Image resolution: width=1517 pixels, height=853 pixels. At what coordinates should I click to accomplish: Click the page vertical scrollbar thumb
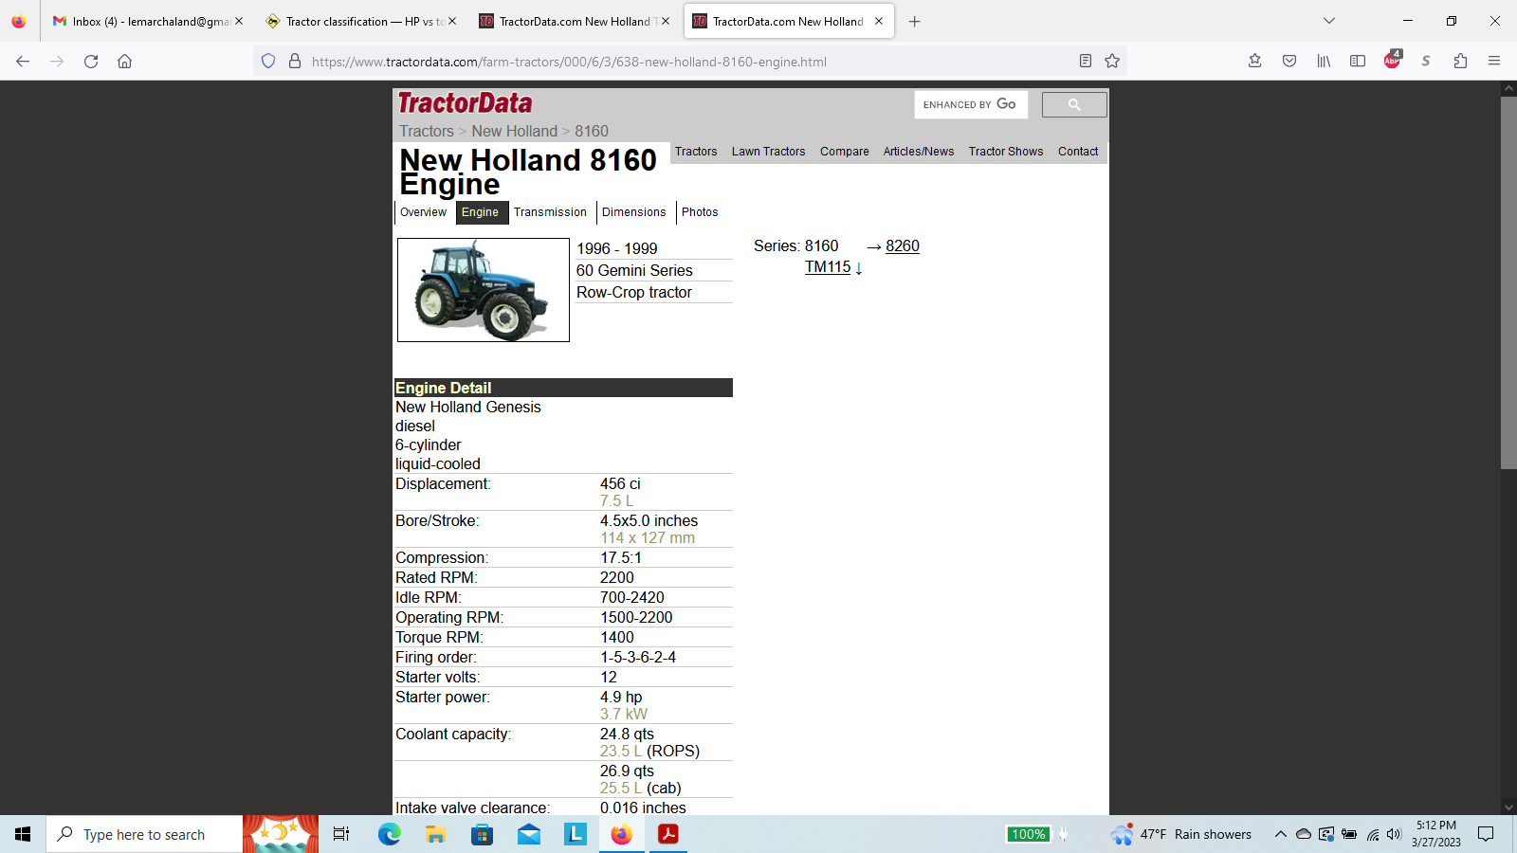pyautogui.click(x=1508, y=284)
